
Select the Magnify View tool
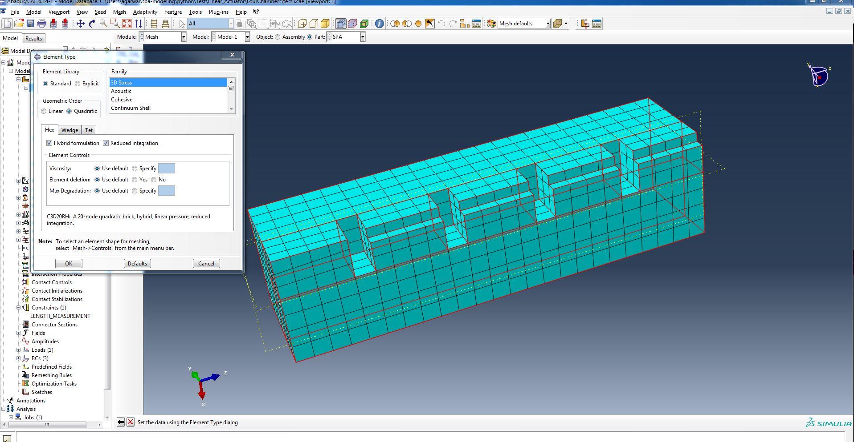[x=103, y=24]
